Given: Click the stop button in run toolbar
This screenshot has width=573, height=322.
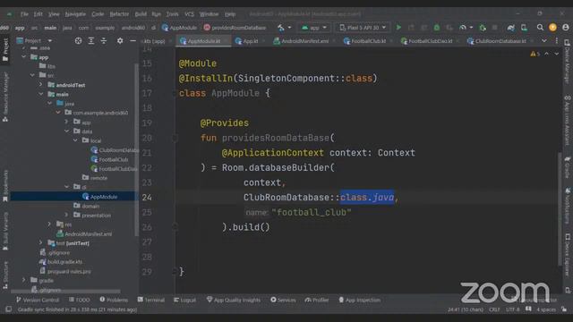Looking at the screenshot, I should (494, 28).
